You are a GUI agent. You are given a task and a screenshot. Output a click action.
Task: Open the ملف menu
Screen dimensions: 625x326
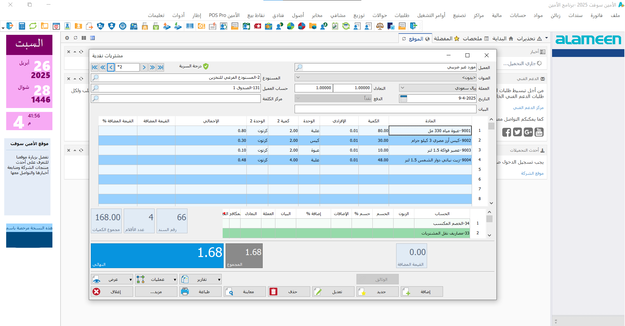pos(615,15)
